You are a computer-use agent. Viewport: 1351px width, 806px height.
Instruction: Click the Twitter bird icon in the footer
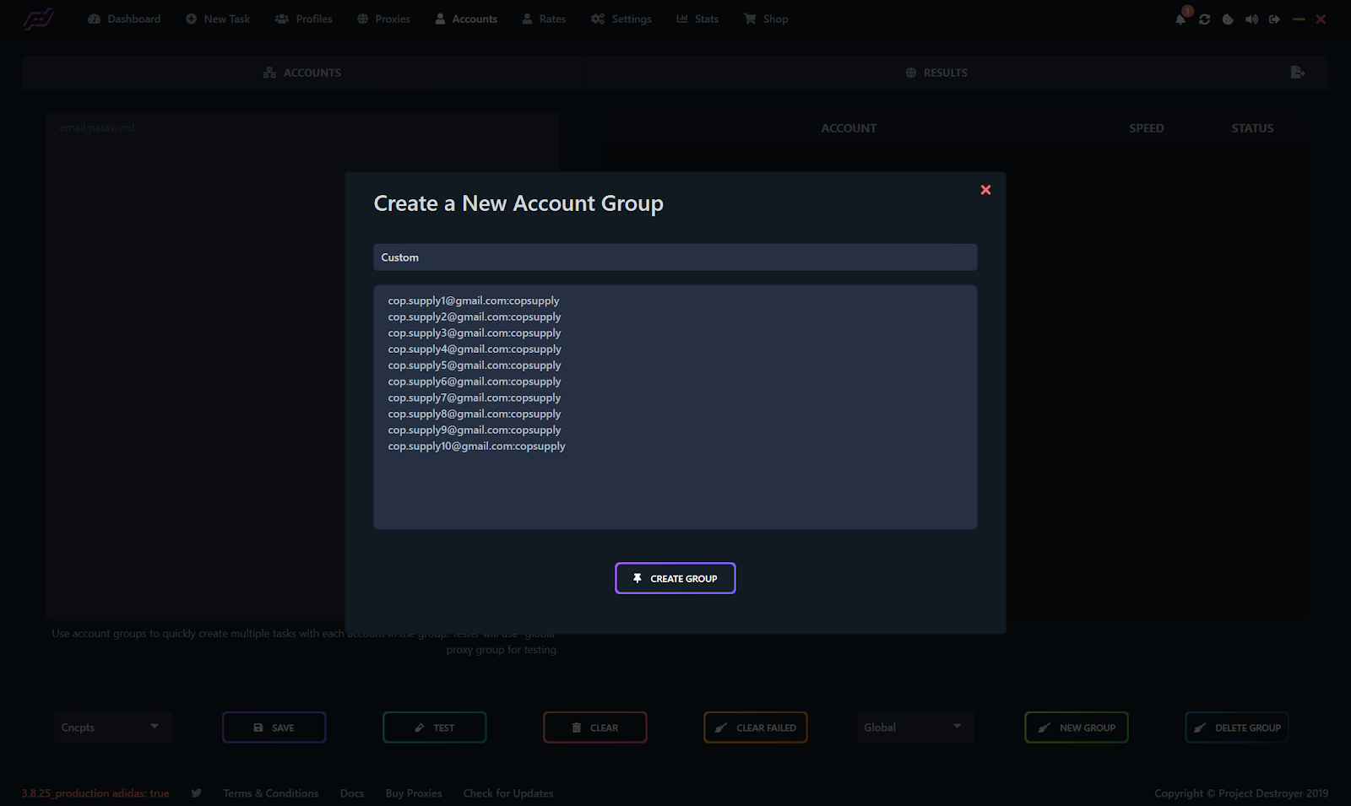coord(197,793)
